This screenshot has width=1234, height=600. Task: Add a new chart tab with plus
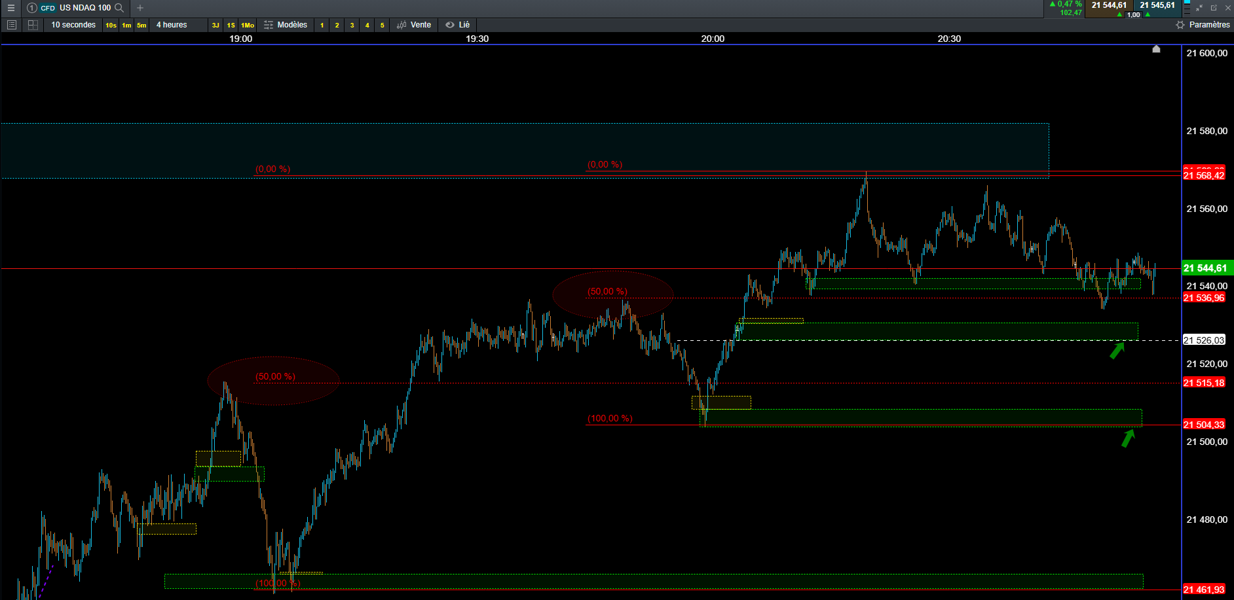(140, 8)
